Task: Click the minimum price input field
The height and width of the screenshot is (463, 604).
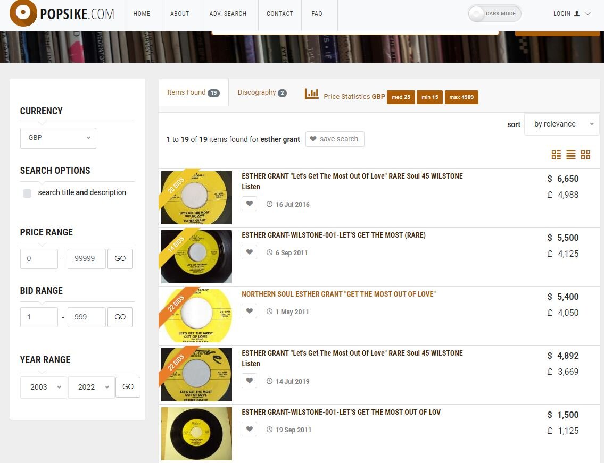Action: tap(39, 259)
